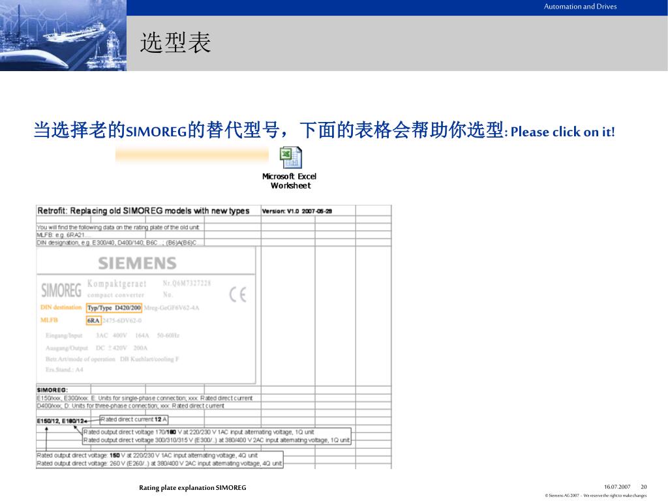Click the 'MLFB: e.g. 6RA21...' cell
668x501 pixels.
pos(63,235)
